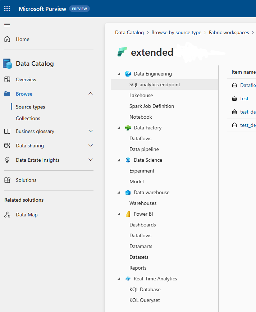Collapse the Data warehouse tree node
The width and height of the screenshot is (256, 312).
(x=119, y=193)
